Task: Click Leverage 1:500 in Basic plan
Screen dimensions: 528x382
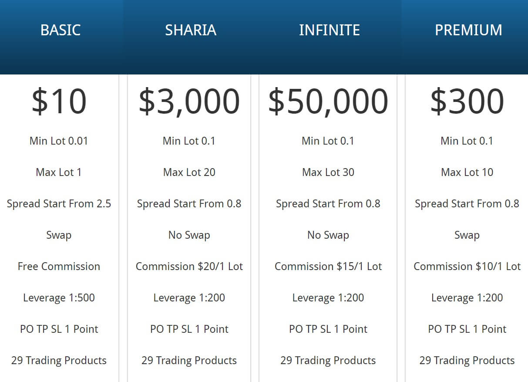Action: (59, 298)
